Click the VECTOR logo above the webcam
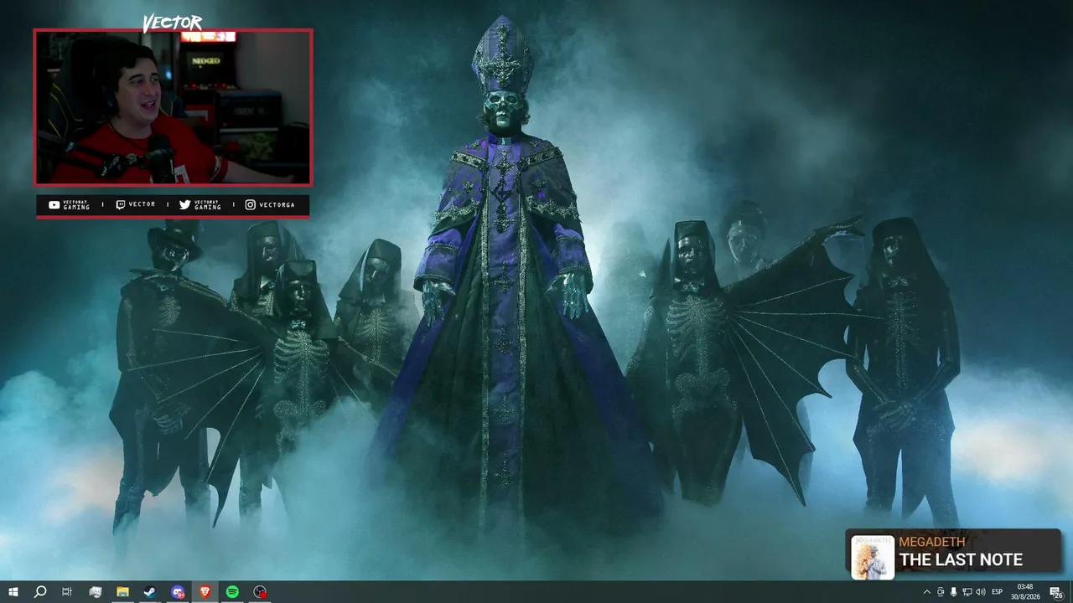Image resolution: width=1073 pixels, height=603 pixels. click(173, 23)
